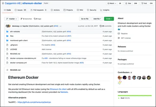Open the monitored-geth-client folder icon
This screenshot has width=156, height=107.
[x=7, y=40]
